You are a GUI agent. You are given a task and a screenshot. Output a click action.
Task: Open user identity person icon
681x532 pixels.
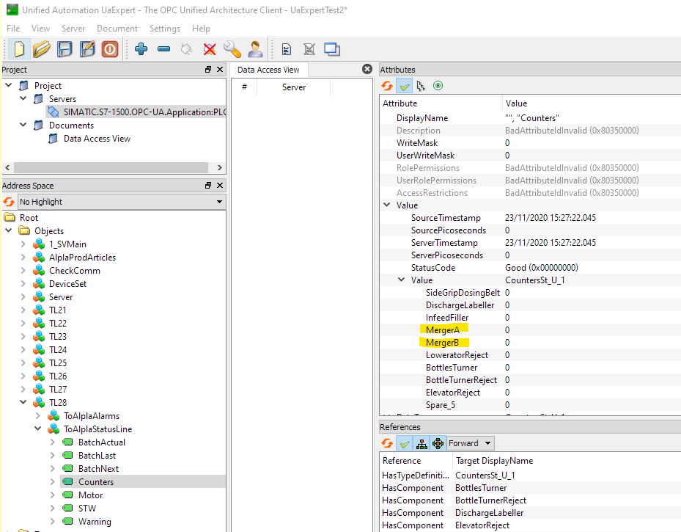pos(255,49)
